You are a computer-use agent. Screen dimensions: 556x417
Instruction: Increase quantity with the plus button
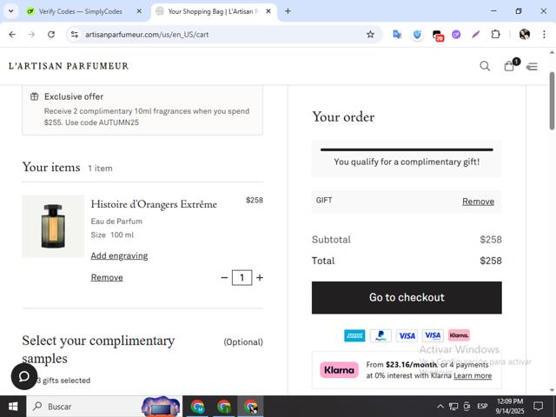260,278
